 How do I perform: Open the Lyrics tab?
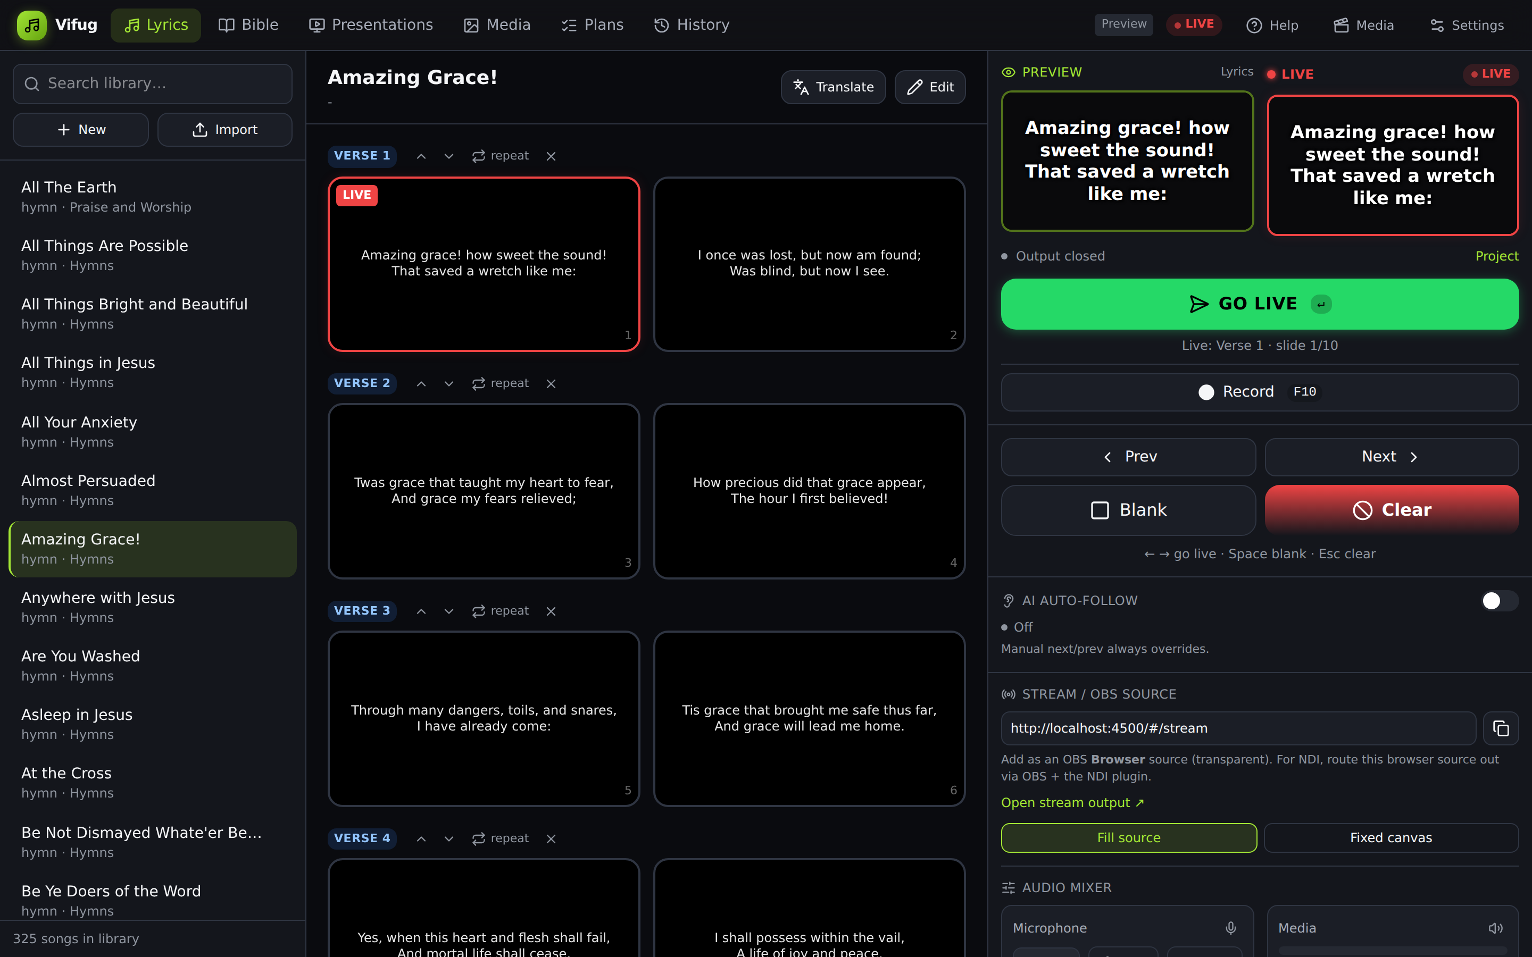156,26
